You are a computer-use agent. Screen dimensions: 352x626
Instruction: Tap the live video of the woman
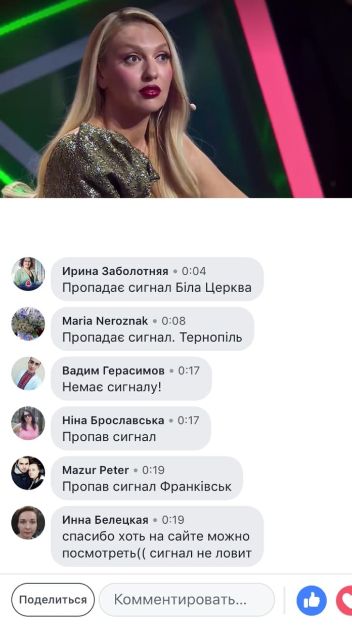pos(176,99)
